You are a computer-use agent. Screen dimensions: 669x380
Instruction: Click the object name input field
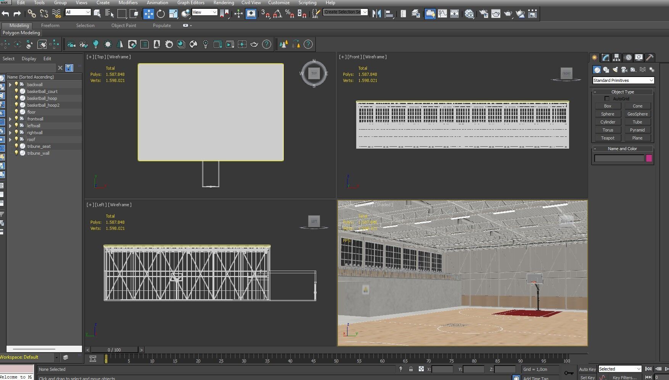[x=619, y=158]
